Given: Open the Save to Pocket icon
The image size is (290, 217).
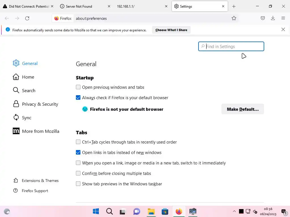Looking at the screenshot, I should [263, 18].
